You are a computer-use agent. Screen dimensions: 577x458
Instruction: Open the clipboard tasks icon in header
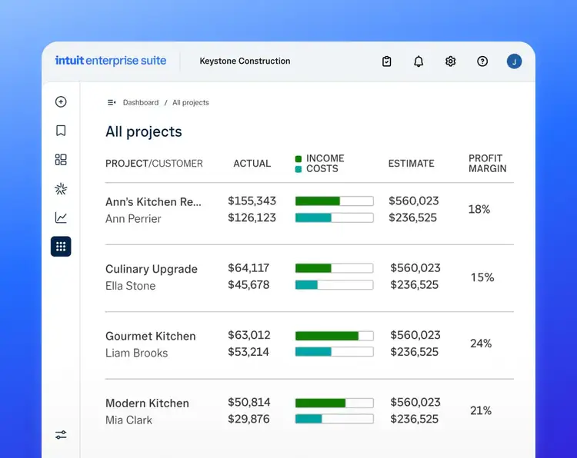pos(387,61)
